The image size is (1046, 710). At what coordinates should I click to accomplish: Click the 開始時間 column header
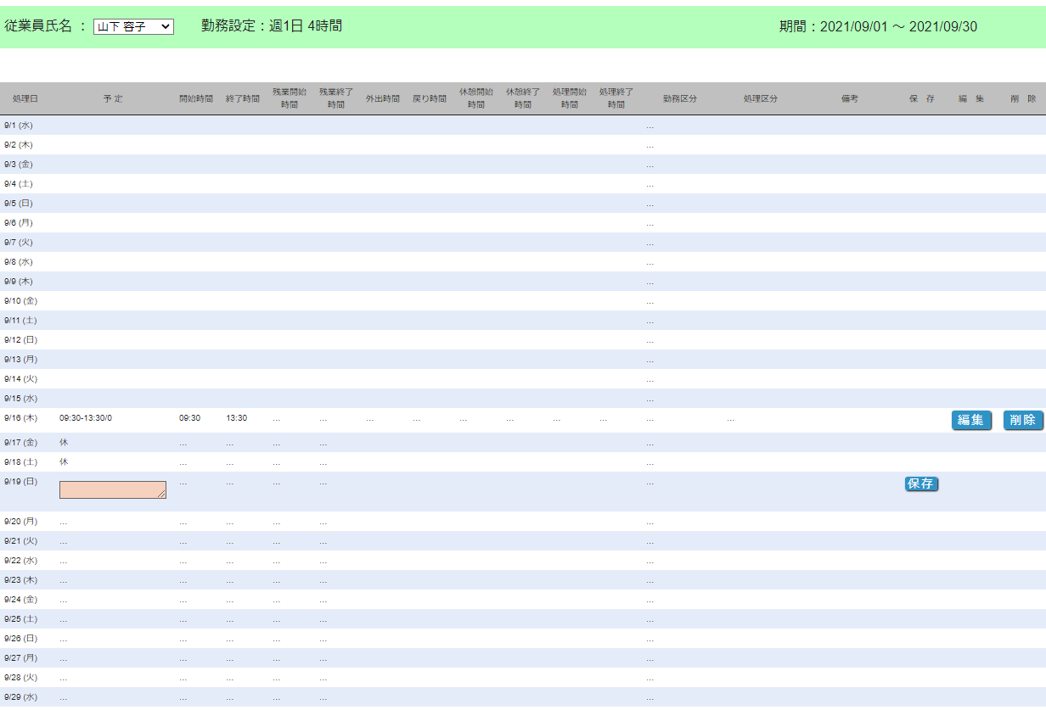196,98
